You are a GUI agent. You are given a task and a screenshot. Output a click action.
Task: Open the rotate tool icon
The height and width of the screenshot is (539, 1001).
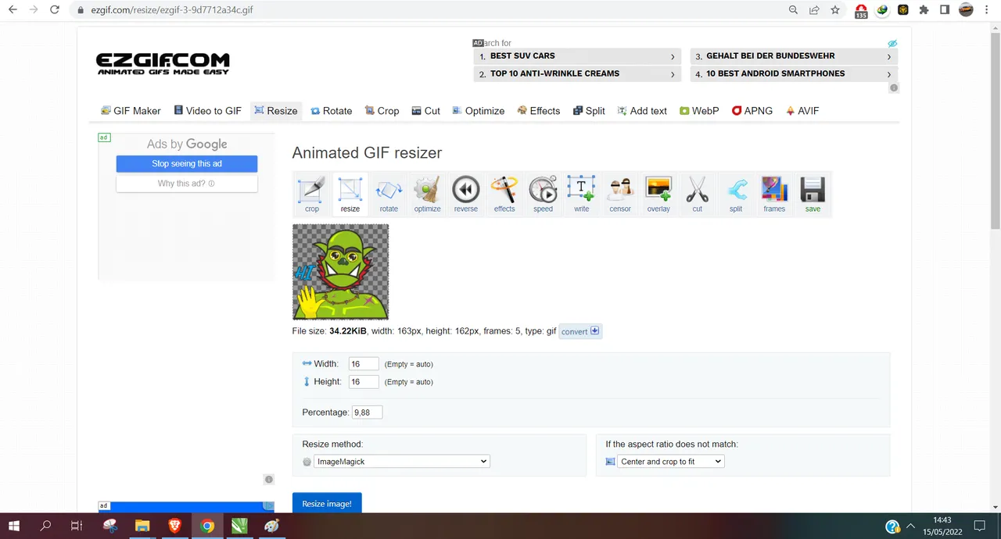tap(389, 194)
